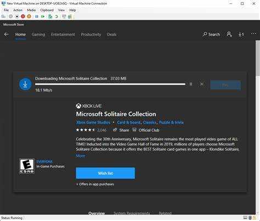Click the Ctrl+Alt+Delete toolbar icon
260x221 pixels.
click(3, 16)
